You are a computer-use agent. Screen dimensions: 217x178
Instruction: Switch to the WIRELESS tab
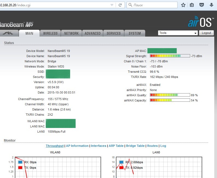click(50, 33)
